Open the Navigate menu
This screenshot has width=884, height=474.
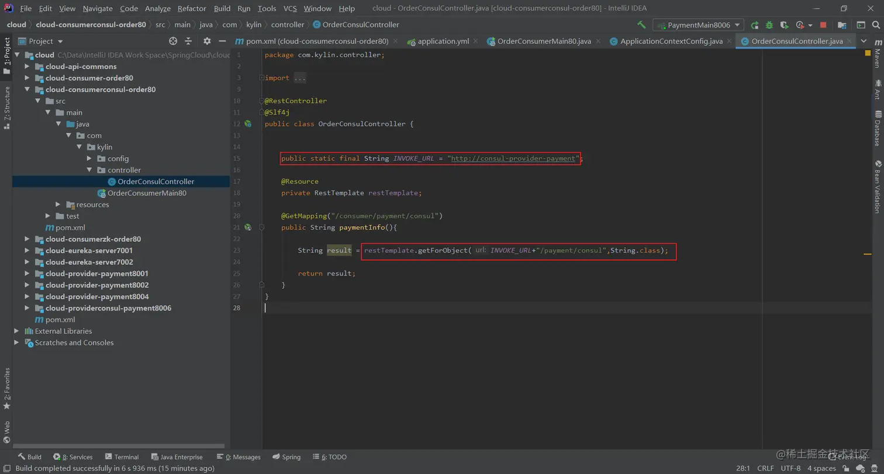click(98, 8)
